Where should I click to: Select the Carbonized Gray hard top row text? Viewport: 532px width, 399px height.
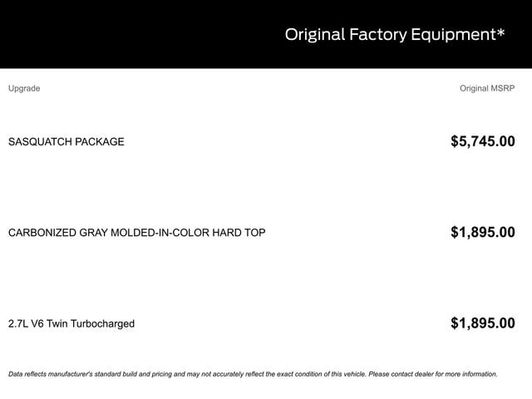pos(137,233)
